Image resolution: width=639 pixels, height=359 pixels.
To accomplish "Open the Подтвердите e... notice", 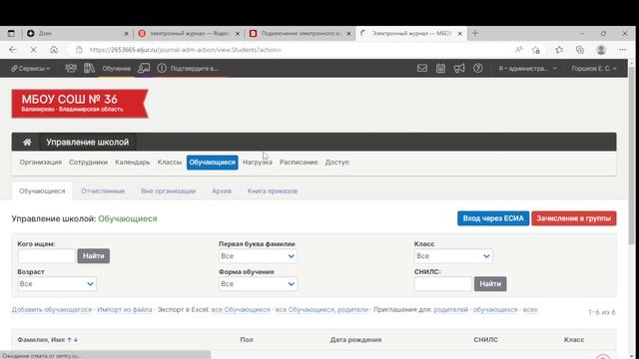I will pos(188,69).
